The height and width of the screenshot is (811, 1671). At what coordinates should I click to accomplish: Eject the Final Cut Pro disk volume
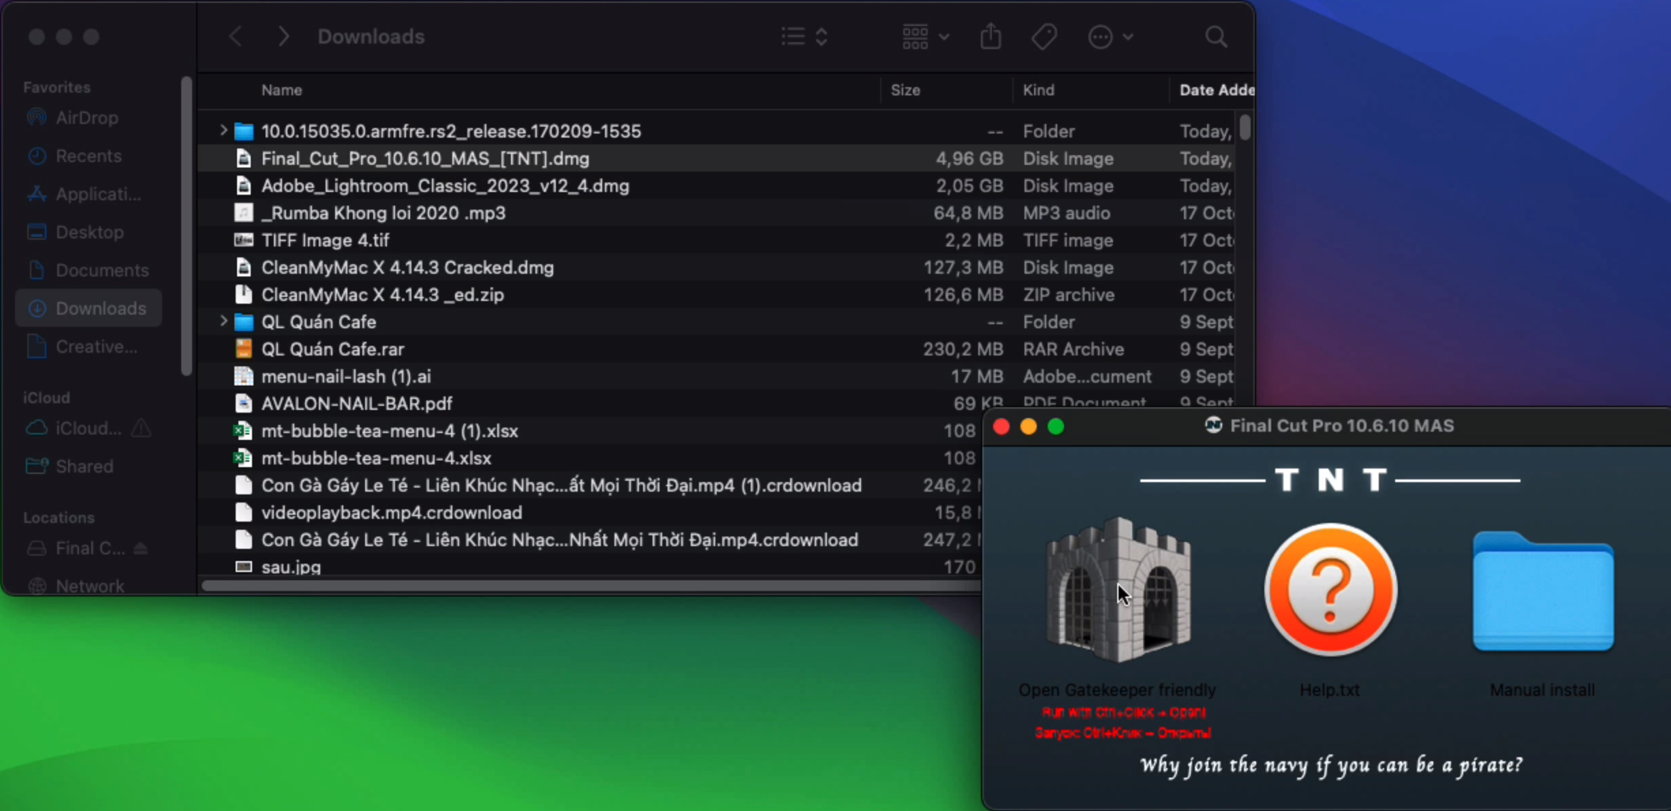coord(140,548)
